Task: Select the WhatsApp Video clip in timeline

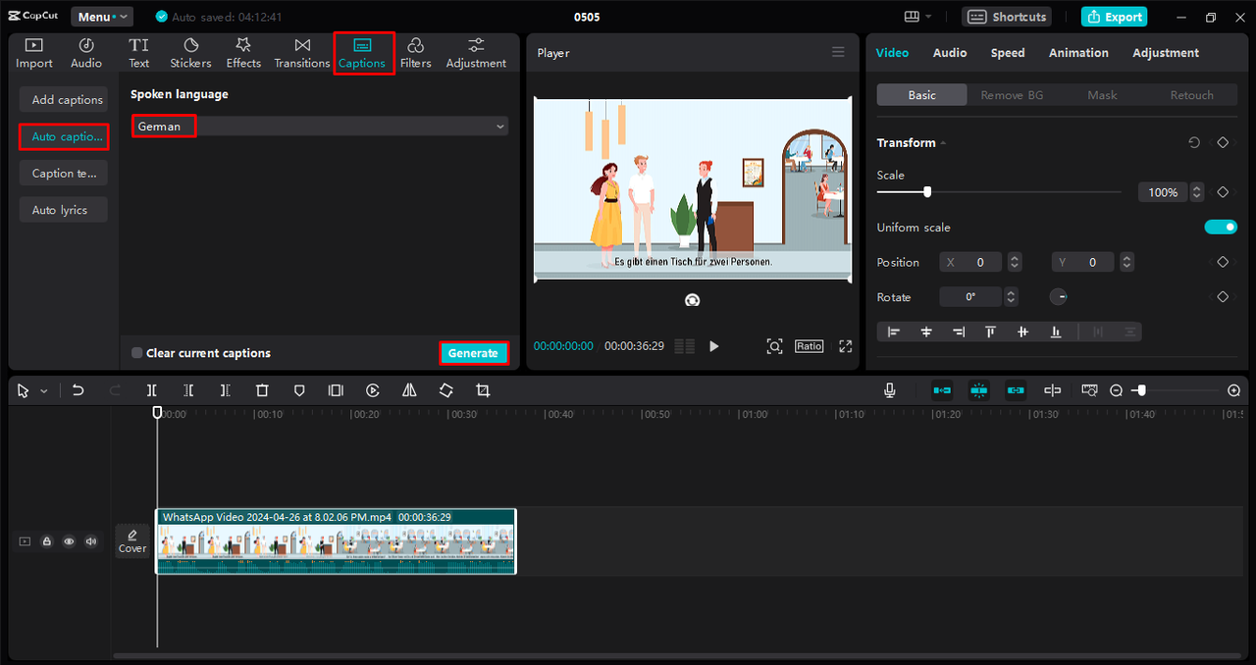Action: 336,541
